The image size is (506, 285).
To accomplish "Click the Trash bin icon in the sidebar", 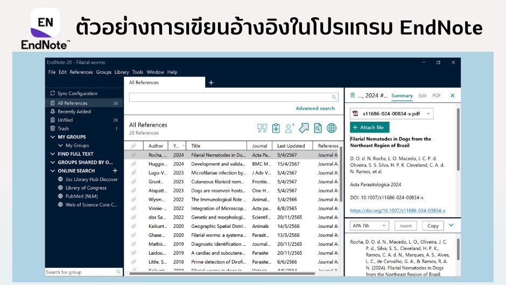I will click(53, 128).
